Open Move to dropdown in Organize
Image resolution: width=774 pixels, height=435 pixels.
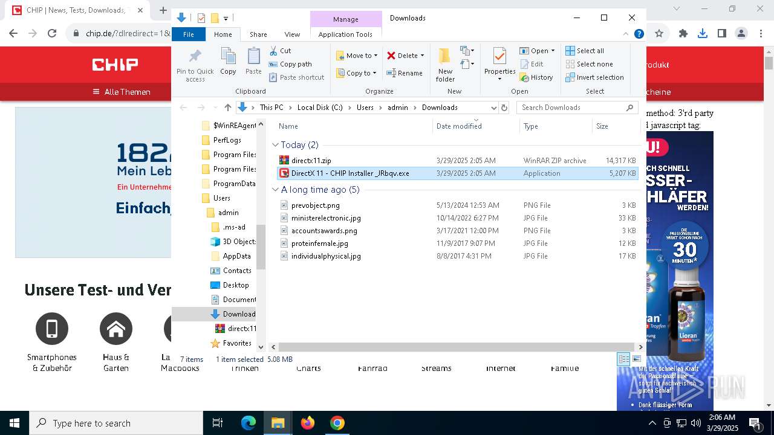[x=357, y=56]
